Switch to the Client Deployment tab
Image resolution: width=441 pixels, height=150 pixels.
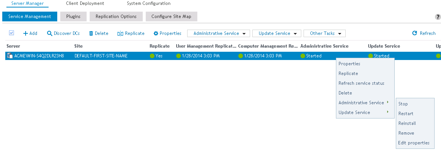(x=85, y=3)
